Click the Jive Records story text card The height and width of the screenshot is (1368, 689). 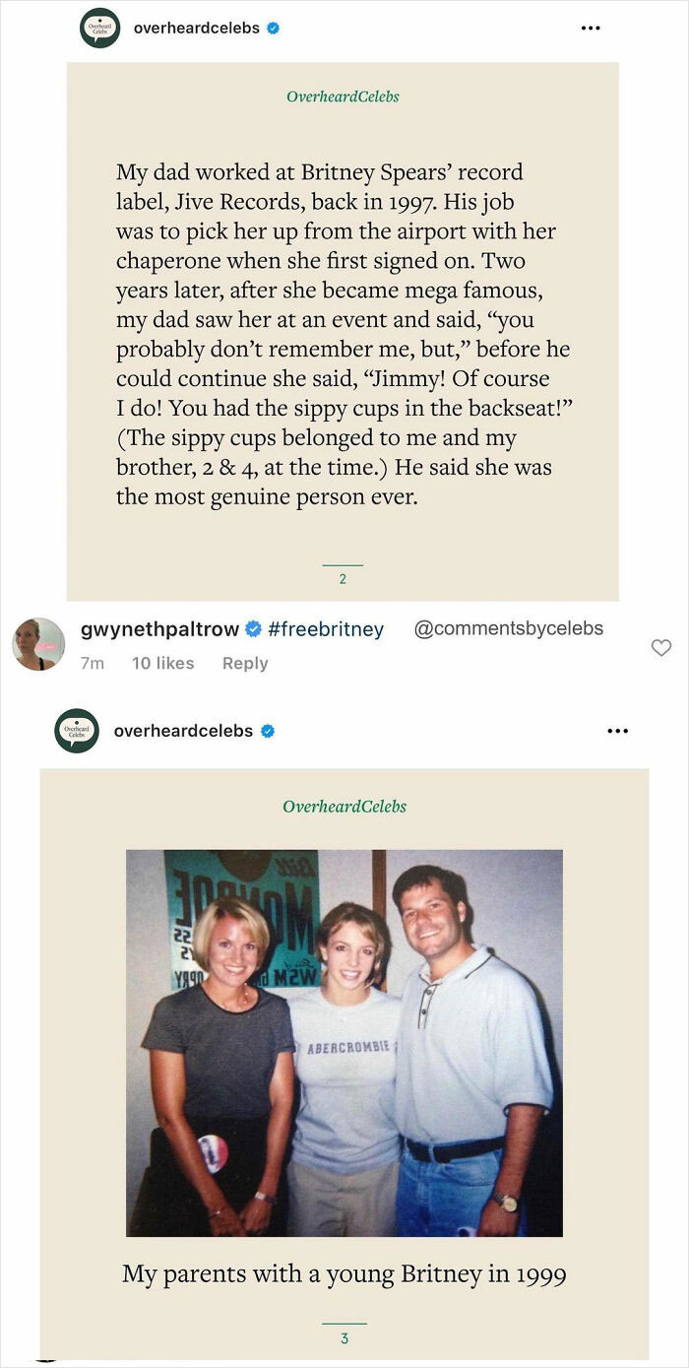pos(343,333)
